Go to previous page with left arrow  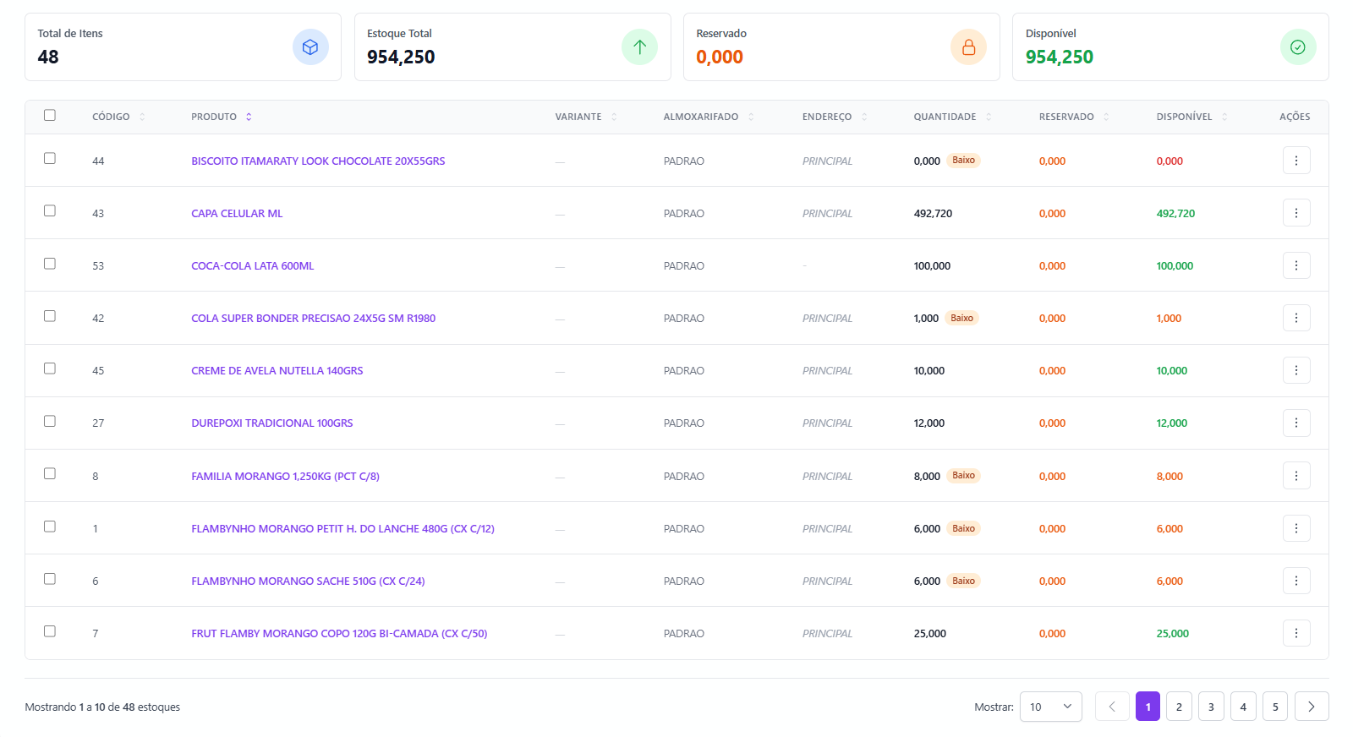click(1112, 707)
